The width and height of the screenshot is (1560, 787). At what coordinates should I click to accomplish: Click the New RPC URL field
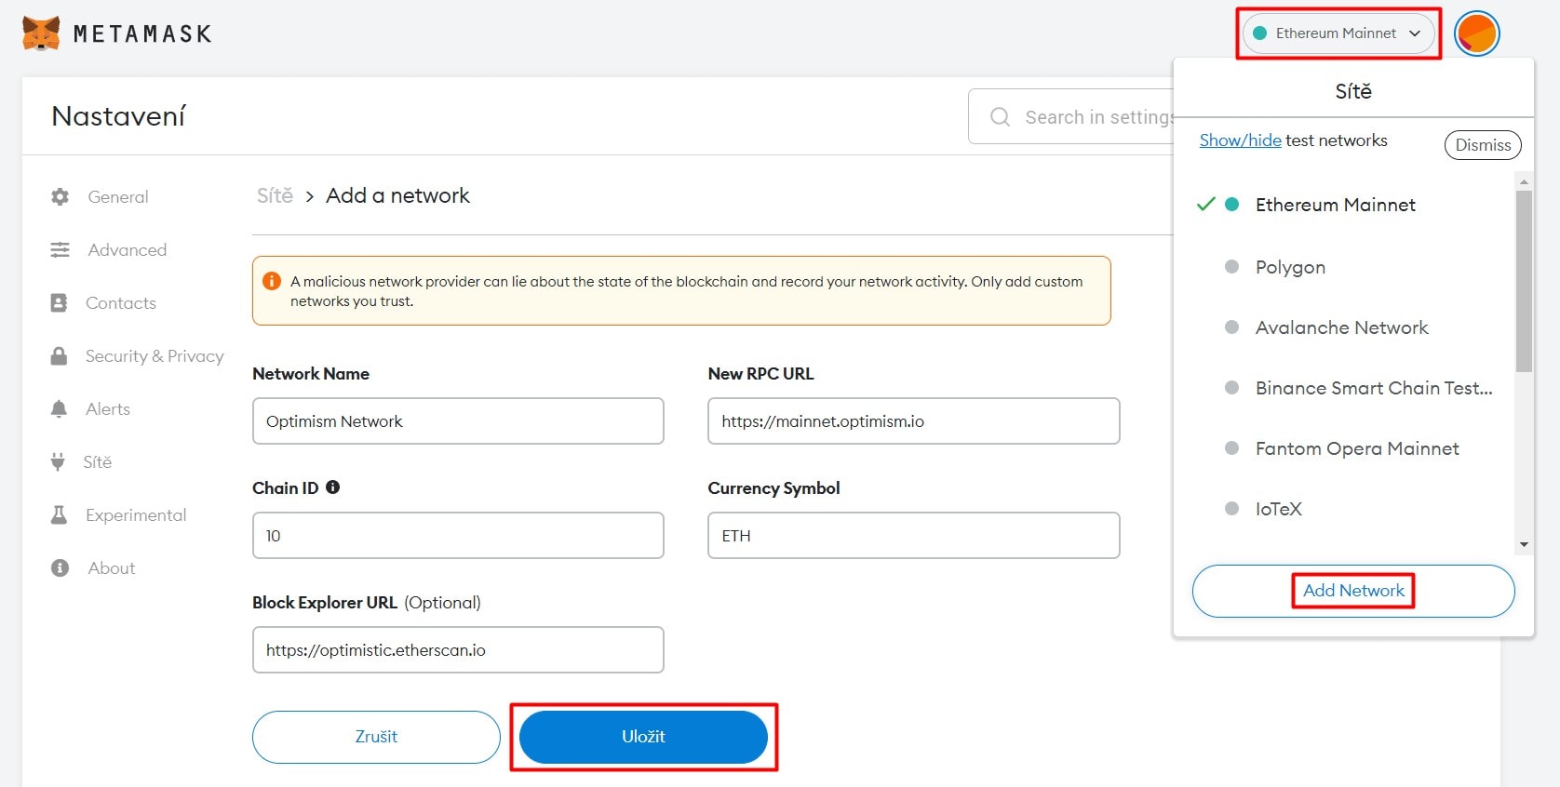913,421
